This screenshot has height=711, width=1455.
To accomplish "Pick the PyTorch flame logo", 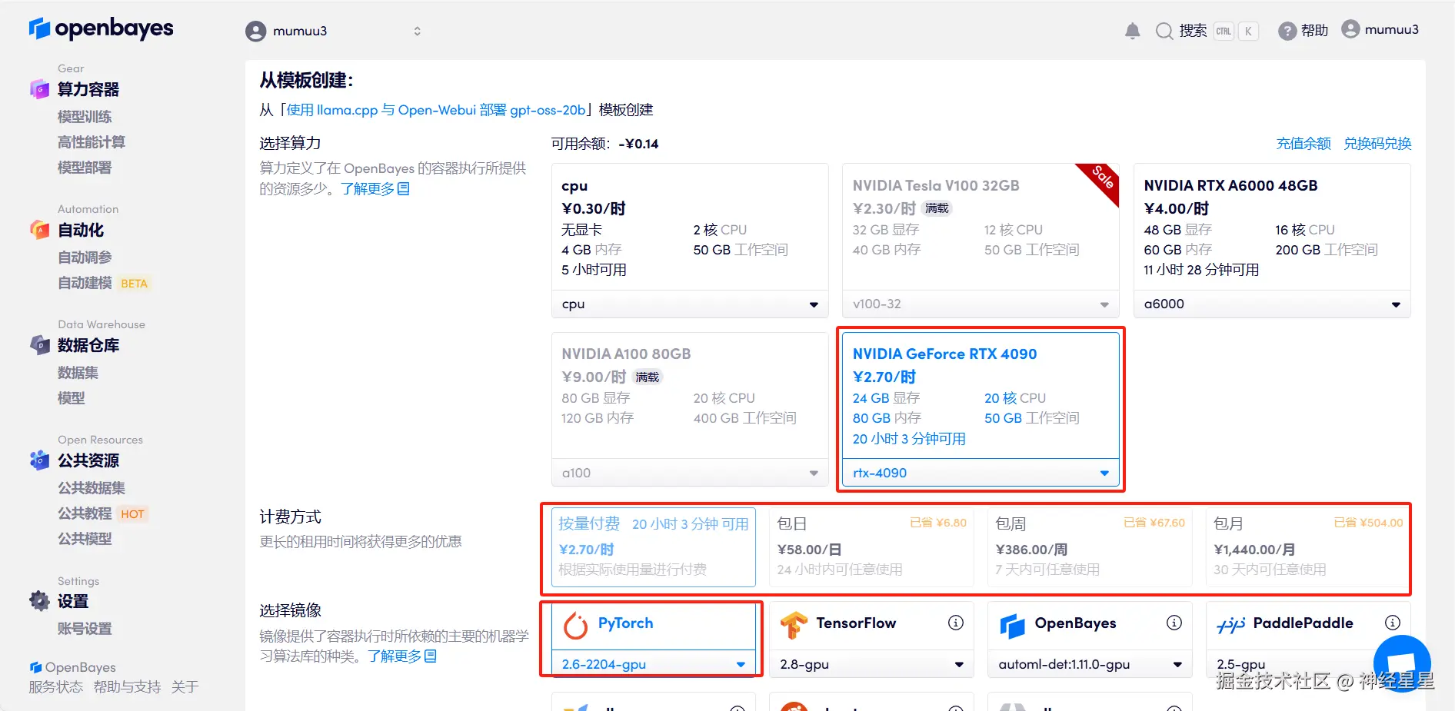I will tap(575, 626).
